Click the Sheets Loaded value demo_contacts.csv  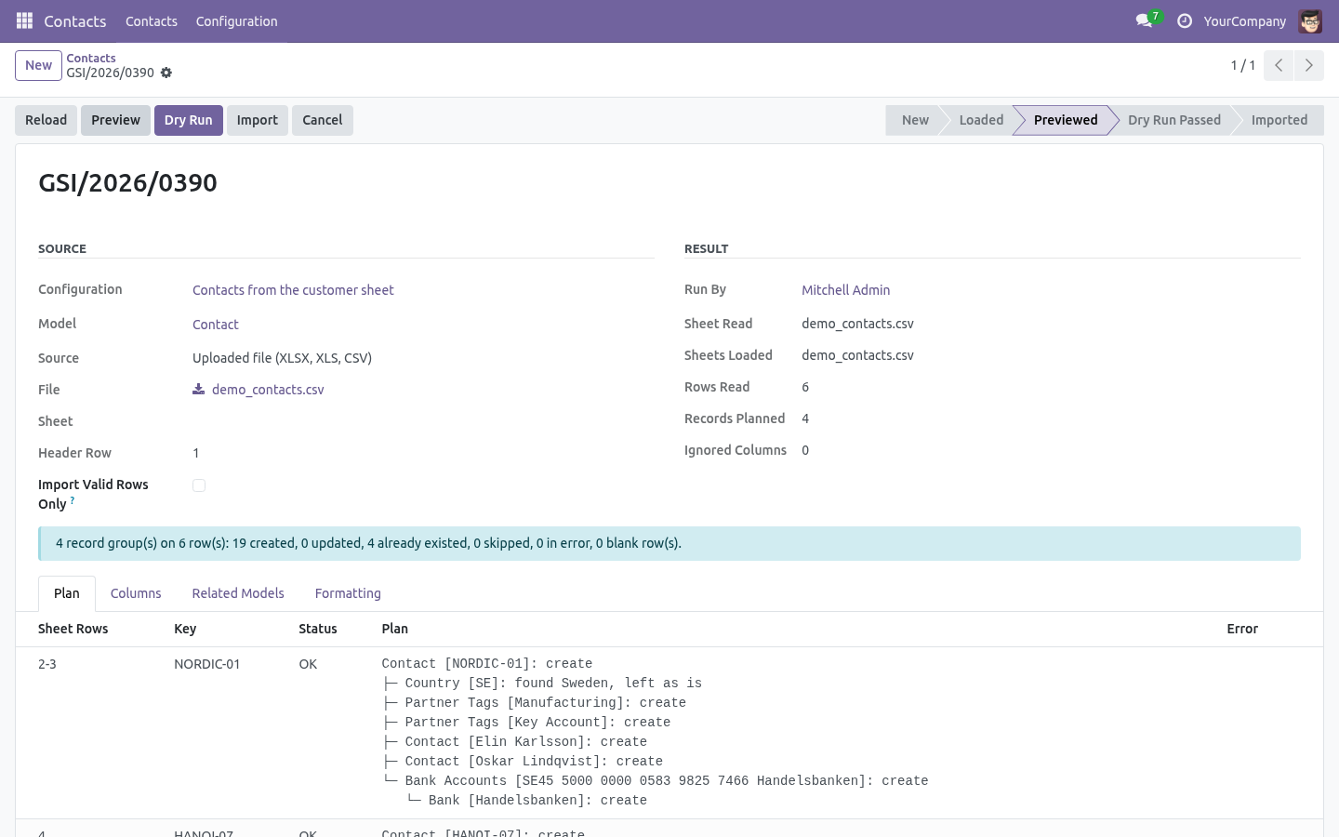(857, 355)
